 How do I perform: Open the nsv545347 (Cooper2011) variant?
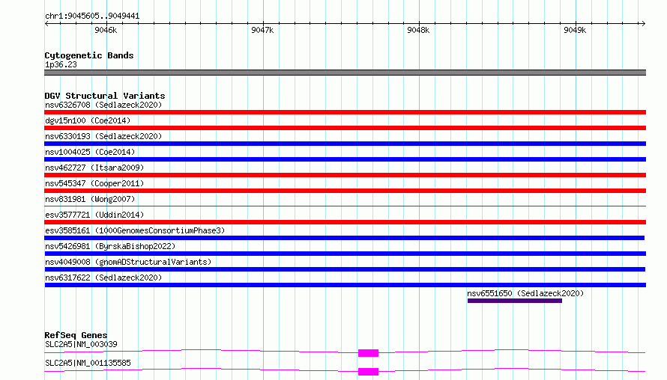94,183
